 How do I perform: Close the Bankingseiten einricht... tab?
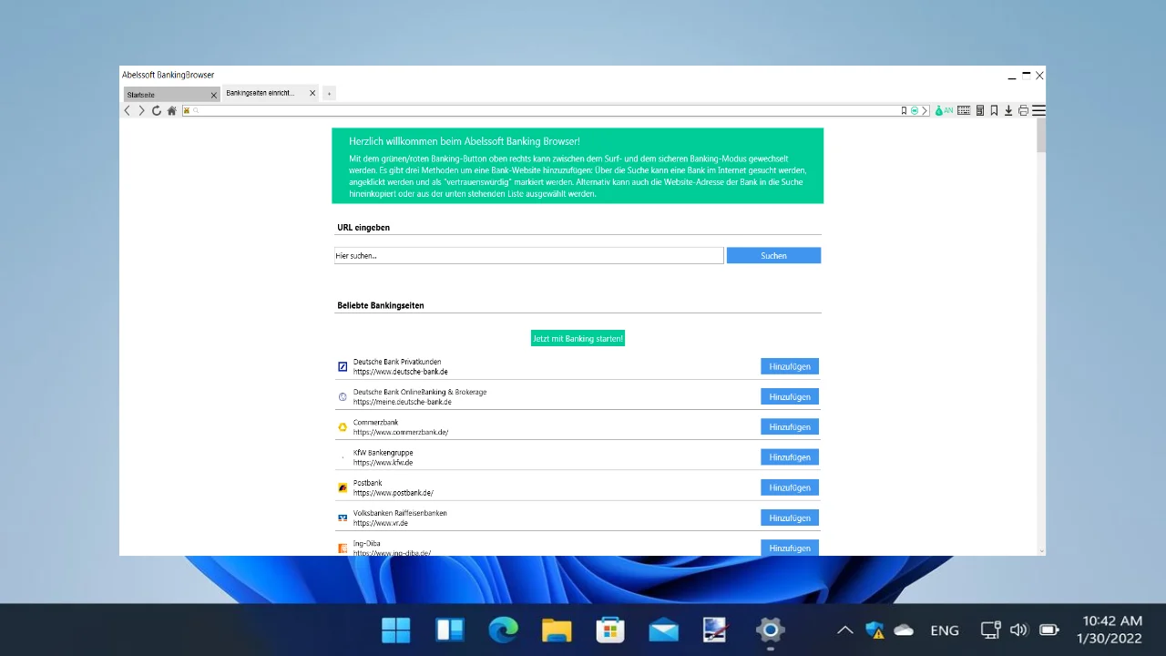coord(312,93)
